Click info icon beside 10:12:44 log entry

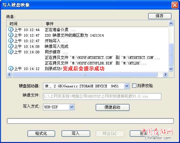[x=11, y=30]
